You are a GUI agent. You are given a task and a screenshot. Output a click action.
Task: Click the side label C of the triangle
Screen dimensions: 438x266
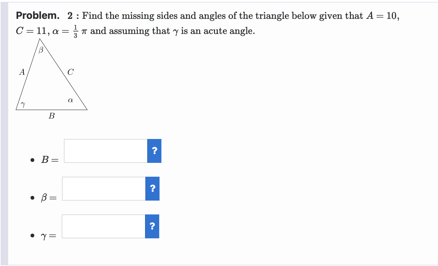tap(70, 72)
